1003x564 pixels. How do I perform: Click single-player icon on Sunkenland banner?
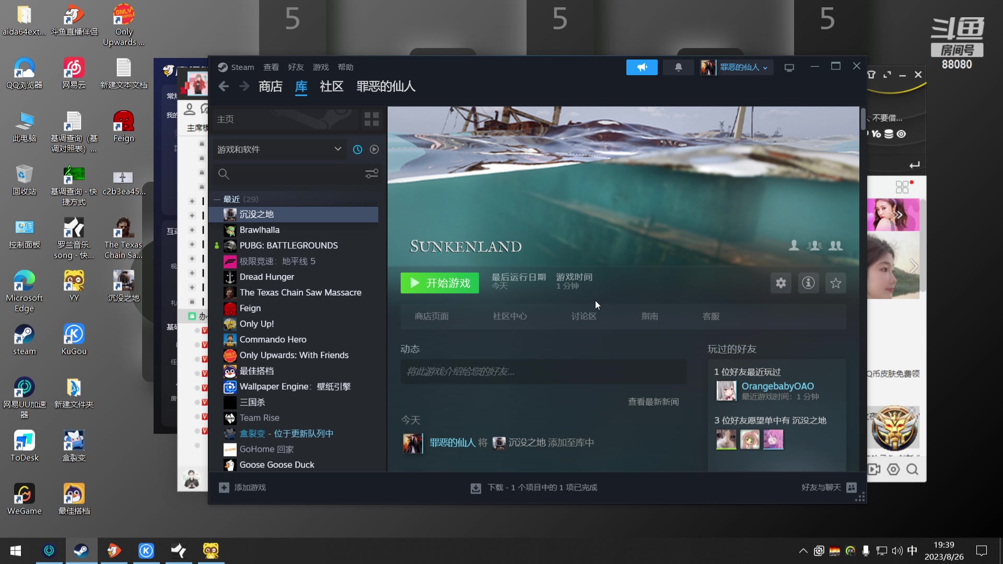794,245
